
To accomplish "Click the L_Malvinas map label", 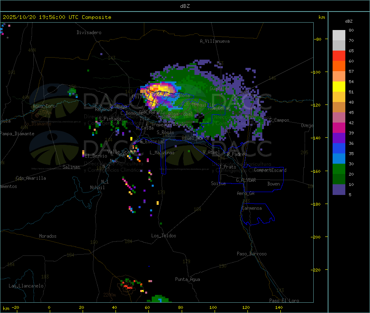I will 162,153.
